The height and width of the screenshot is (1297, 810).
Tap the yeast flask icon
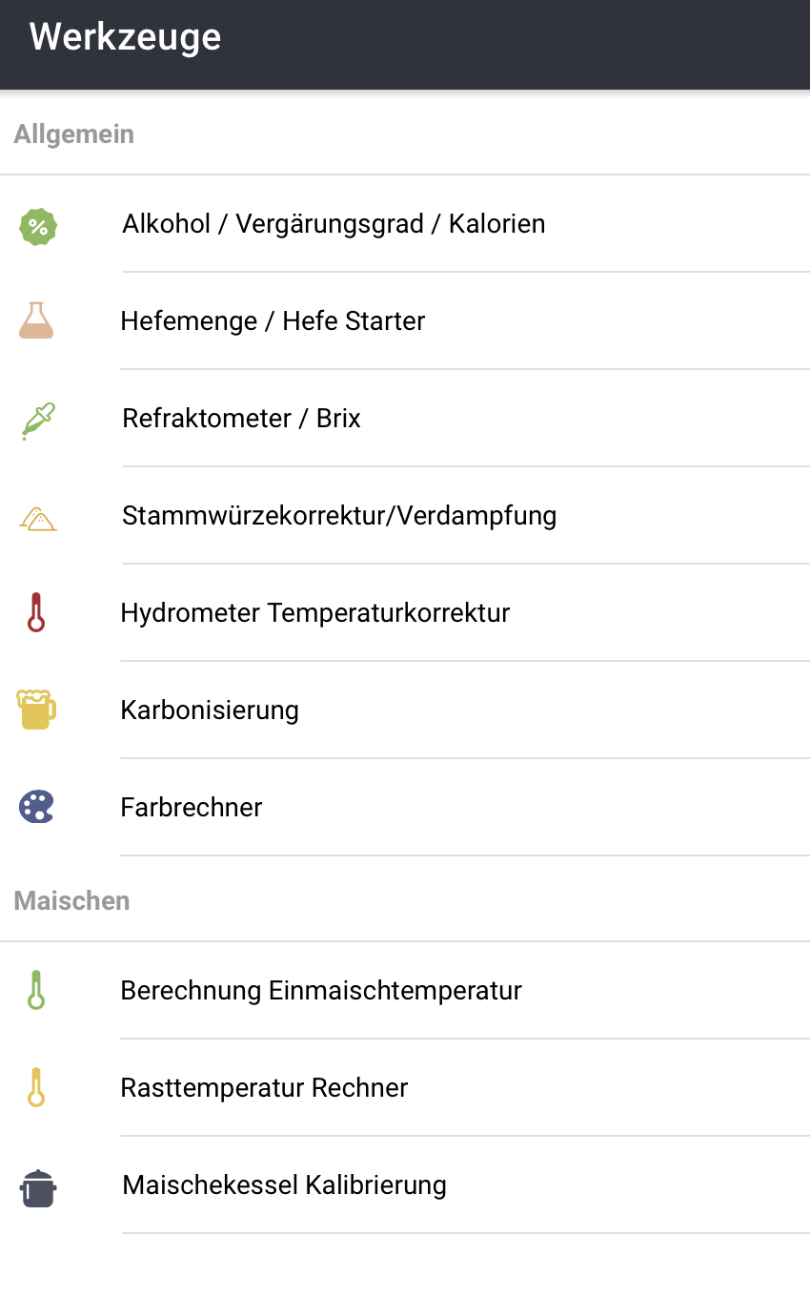tap(36, 320)
